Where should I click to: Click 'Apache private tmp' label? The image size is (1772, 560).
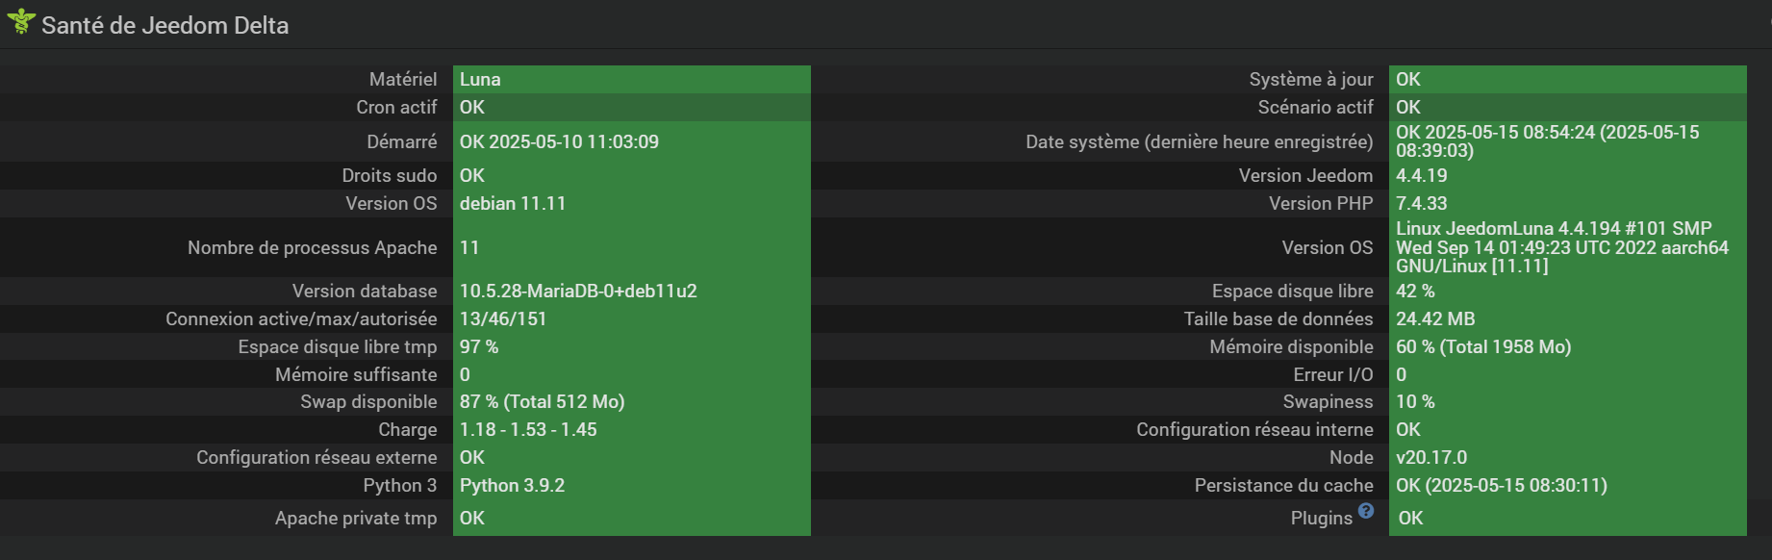point(356,518)
